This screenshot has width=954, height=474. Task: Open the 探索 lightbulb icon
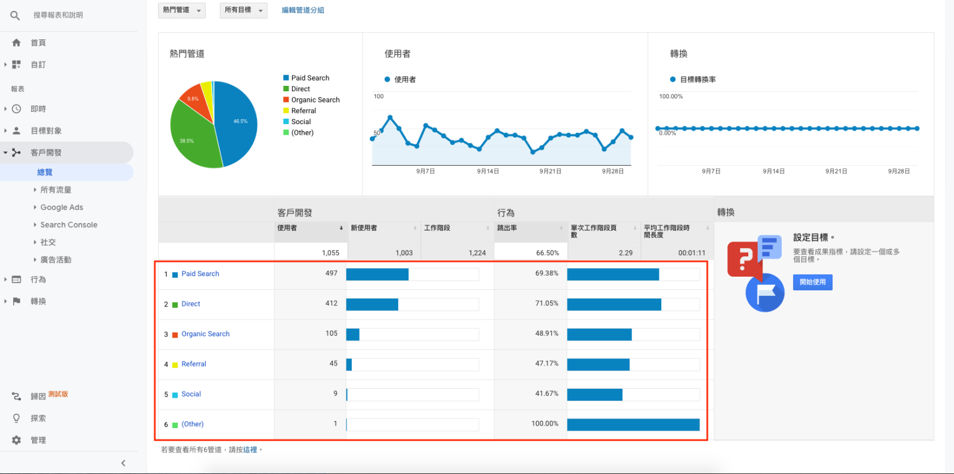pyautogui.click(x=17, y=419)
